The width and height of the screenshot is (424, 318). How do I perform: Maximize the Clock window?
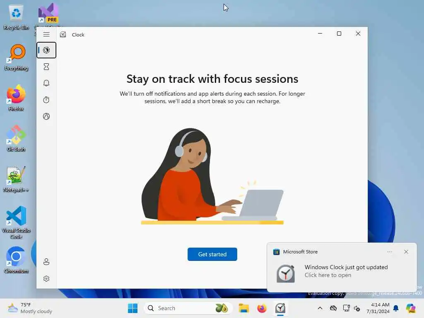coord(339,34)
